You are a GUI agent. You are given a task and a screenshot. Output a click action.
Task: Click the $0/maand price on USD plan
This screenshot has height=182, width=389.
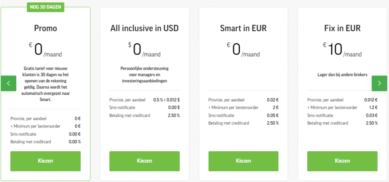(x=144, y=50)
